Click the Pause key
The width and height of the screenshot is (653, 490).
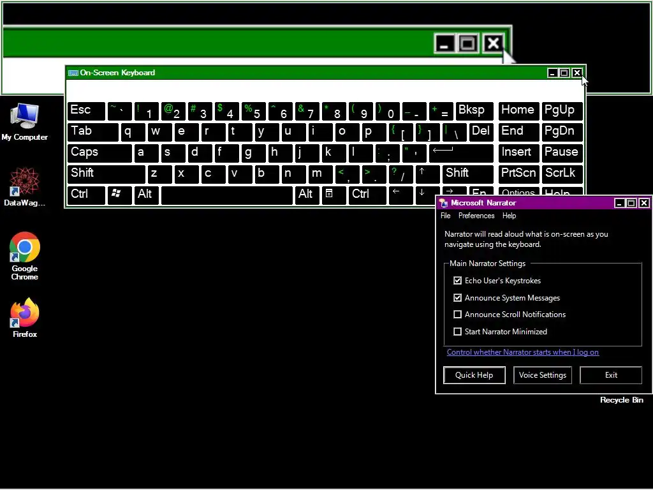[562, 153]
